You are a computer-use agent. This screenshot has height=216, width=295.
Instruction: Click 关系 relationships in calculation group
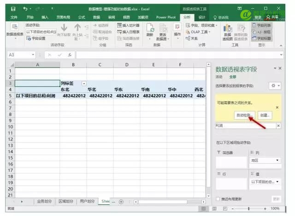click(x=192, y=38)
